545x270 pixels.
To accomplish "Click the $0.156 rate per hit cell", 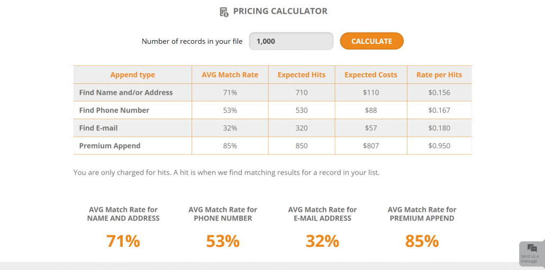I will (439, 93).
